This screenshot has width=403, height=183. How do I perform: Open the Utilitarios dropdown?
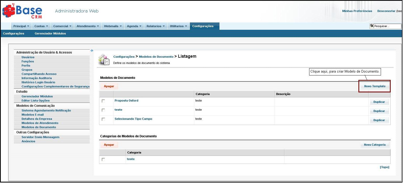click(x=178, y=26)
